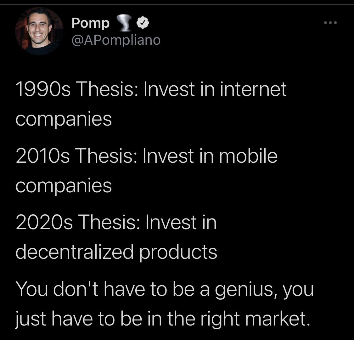This screenshot has height=340, width=354.
Task: Click the word "decentralized" in the tweet
Action: click(75, 252)
